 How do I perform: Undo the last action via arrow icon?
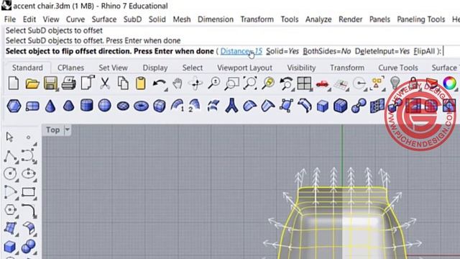(x=159, y=83)
